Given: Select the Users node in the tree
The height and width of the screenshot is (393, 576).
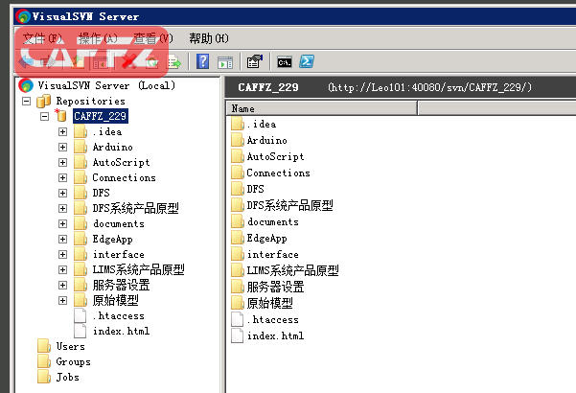Looking at the screenshot, I should pos(70,346).
